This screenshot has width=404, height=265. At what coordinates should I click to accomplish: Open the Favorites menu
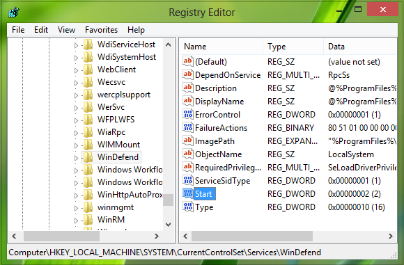tap(101, 30)
